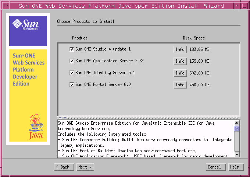This screenshot has height=177, width=250.
Task: Show Info for Identity Server 5.1
Action: click(180, 73)
